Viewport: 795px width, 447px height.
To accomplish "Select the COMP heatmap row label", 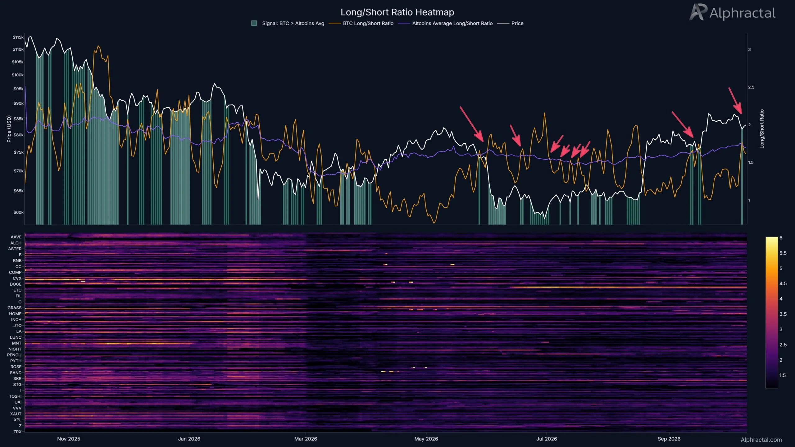I will click(x=15, y=272).
